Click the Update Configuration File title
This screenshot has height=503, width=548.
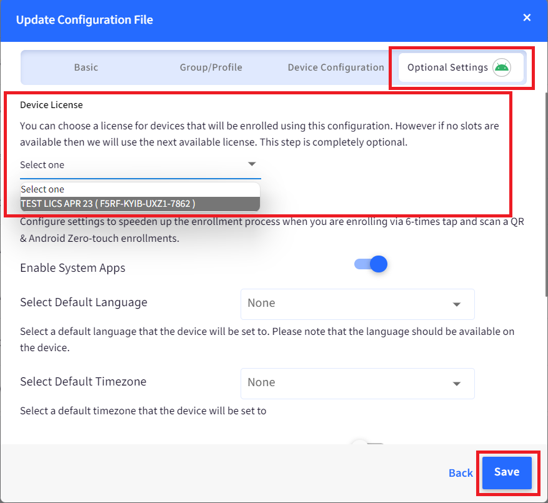point(84,20)
